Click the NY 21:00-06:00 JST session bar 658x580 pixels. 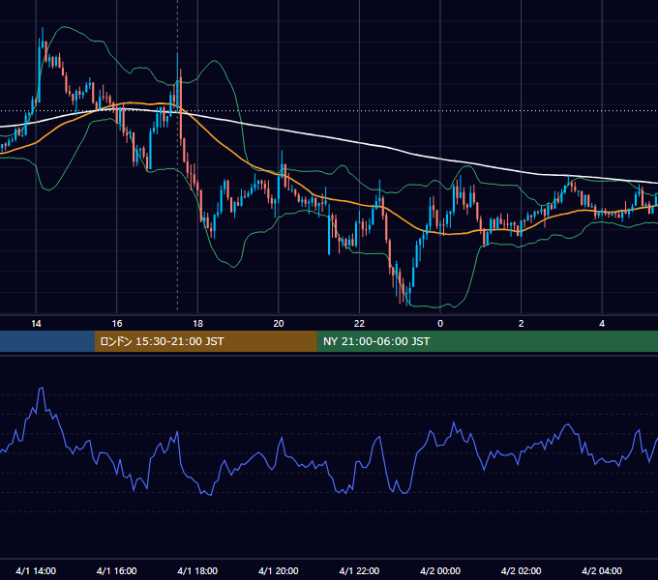point(487,341)
